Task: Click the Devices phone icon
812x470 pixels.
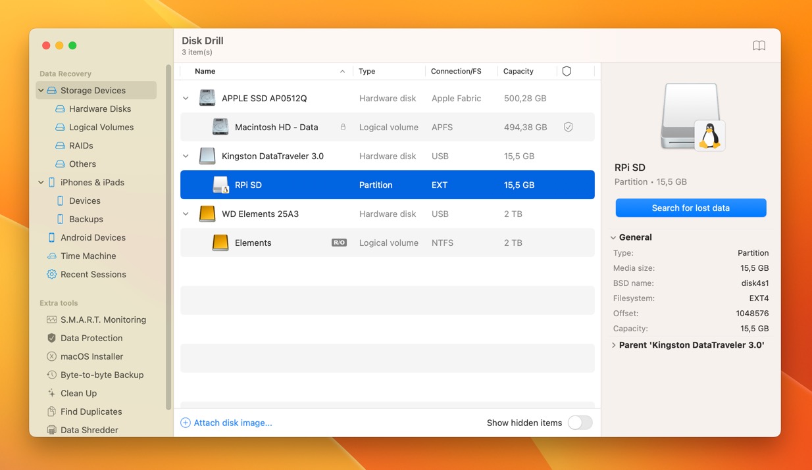Action: [x=60, y=201]
